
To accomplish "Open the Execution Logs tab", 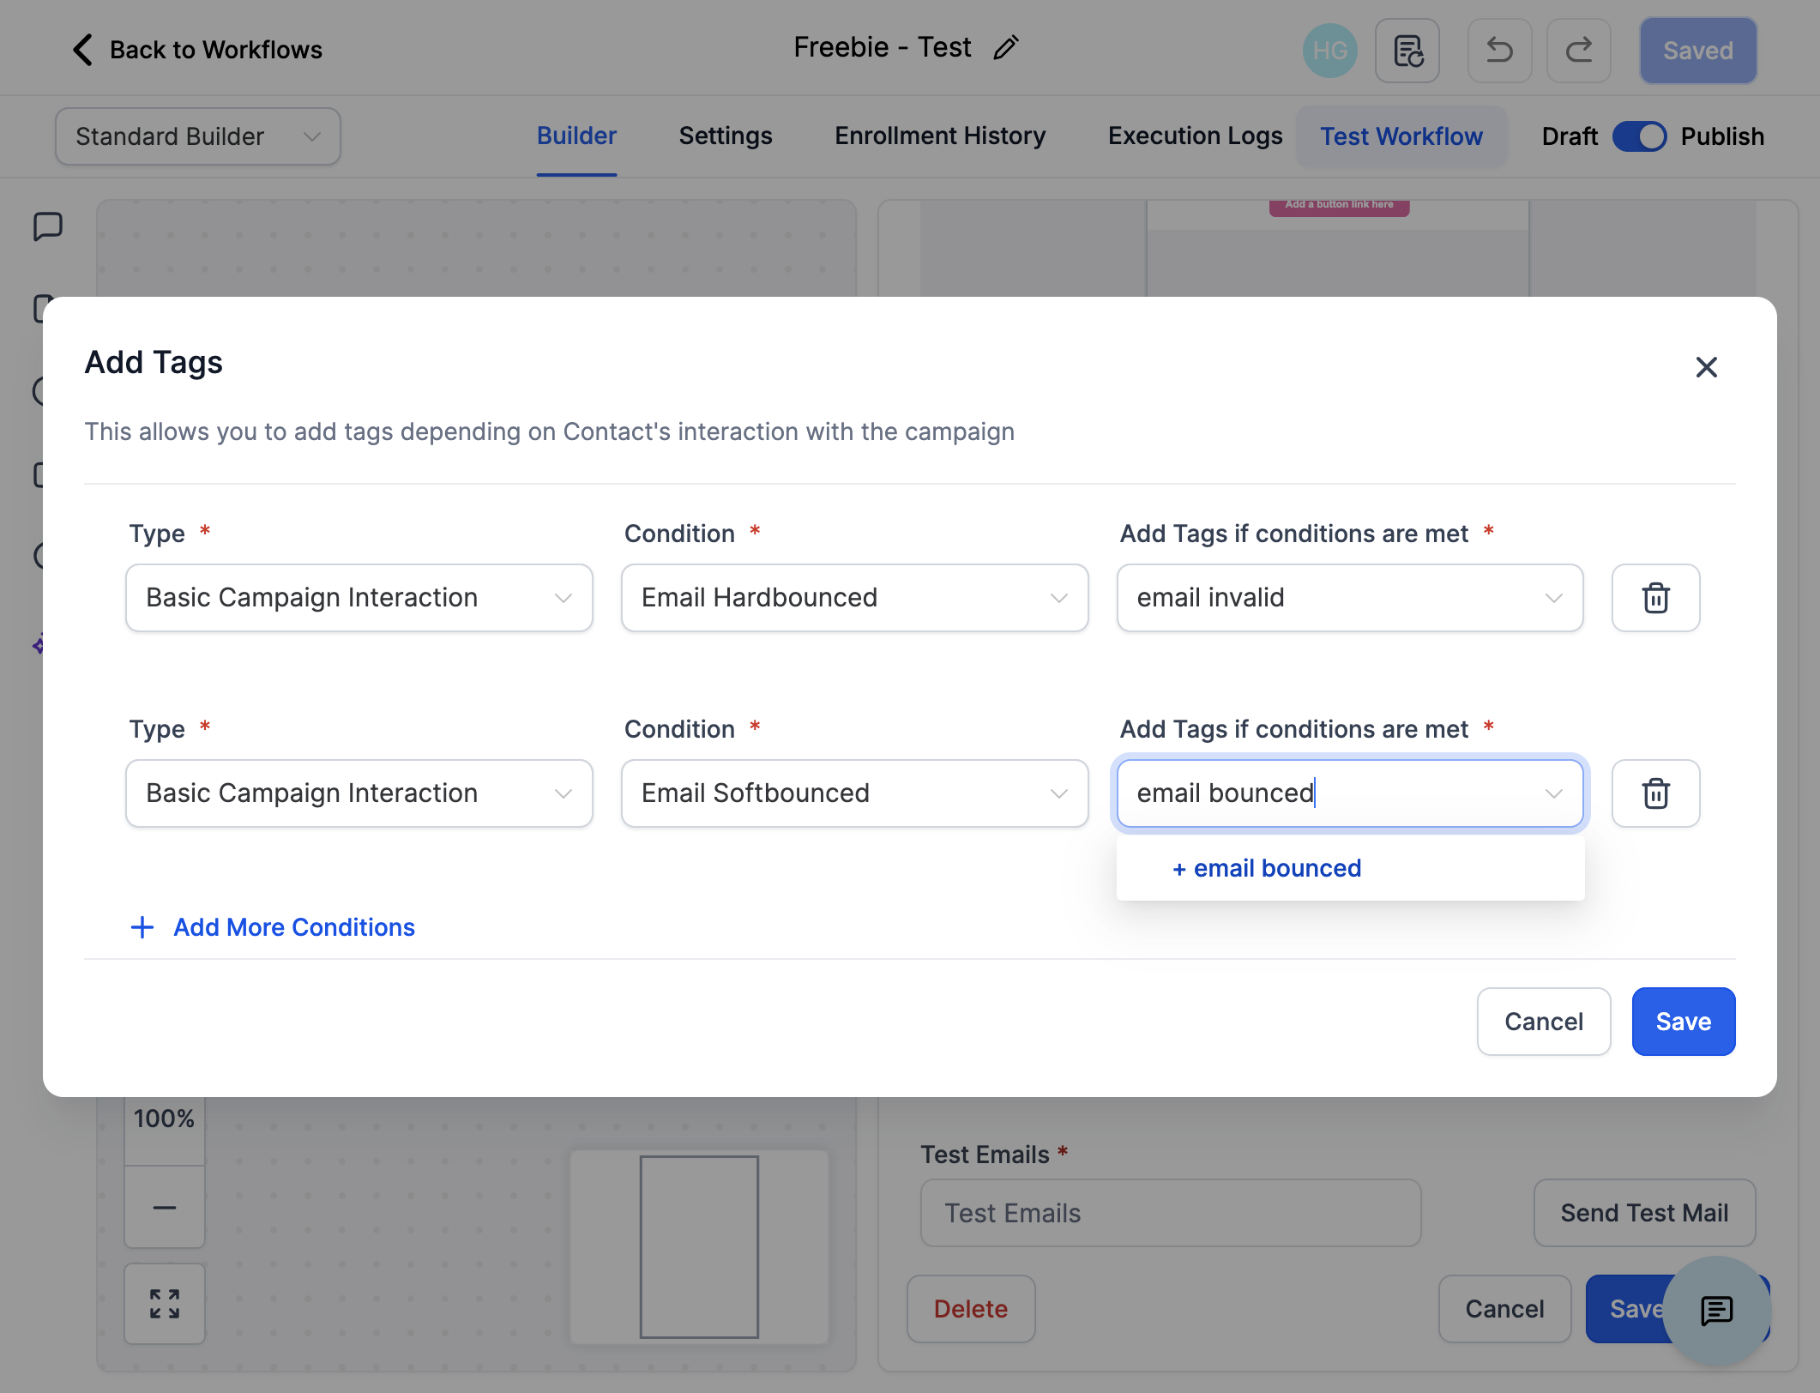I will pyautogui.click(x=1195, y=136).
